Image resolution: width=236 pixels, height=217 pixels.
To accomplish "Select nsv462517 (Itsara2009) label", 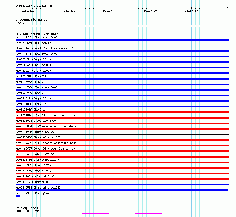I will [33, 71].
